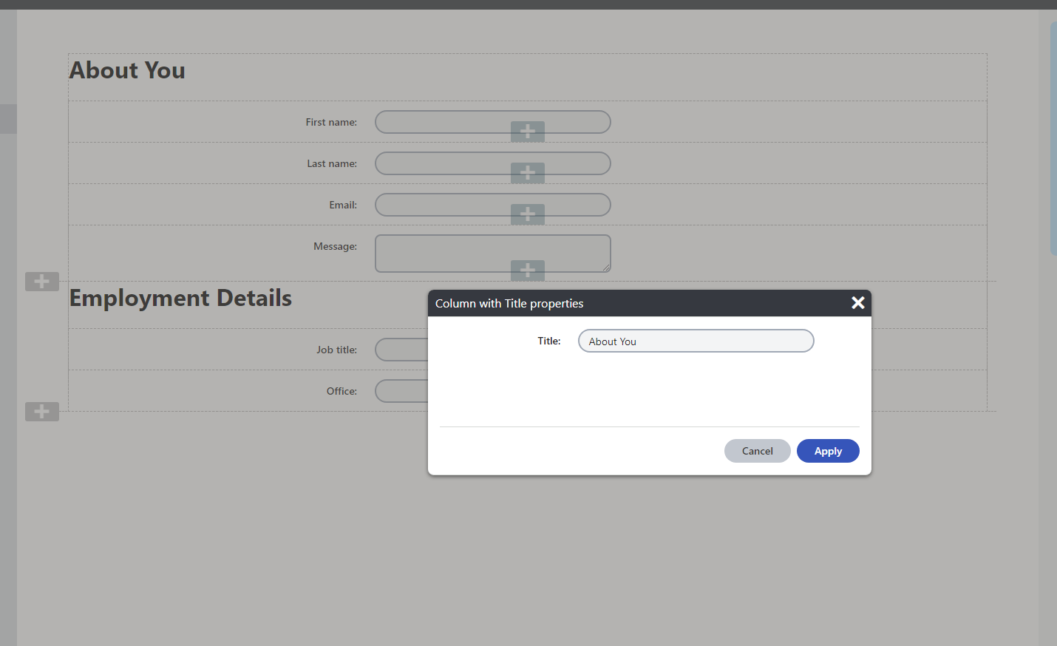Click the Message textarea

click(x=493, y=254)
